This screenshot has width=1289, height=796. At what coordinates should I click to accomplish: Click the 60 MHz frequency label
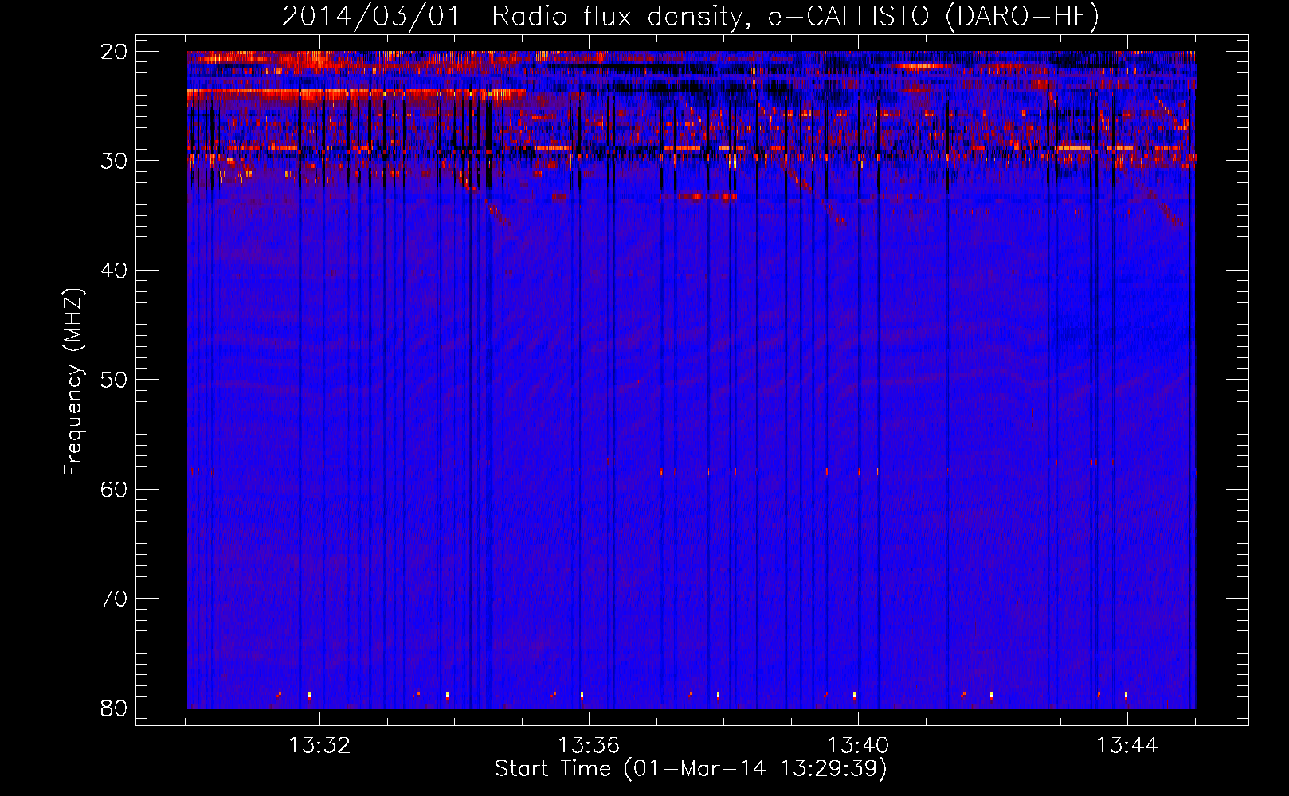[114, 490]
